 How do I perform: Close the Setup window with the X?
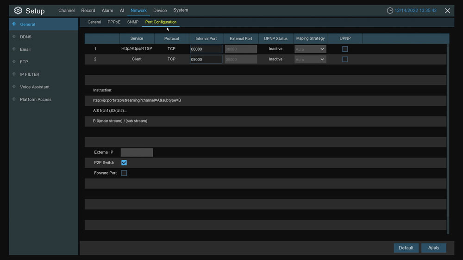(x=447, y=11)
